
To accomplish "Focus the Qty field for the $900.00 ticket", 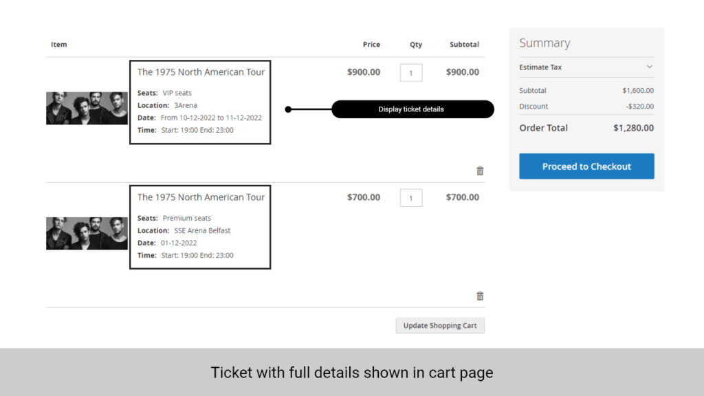I will pyautogui.click(x=411, y=72).
